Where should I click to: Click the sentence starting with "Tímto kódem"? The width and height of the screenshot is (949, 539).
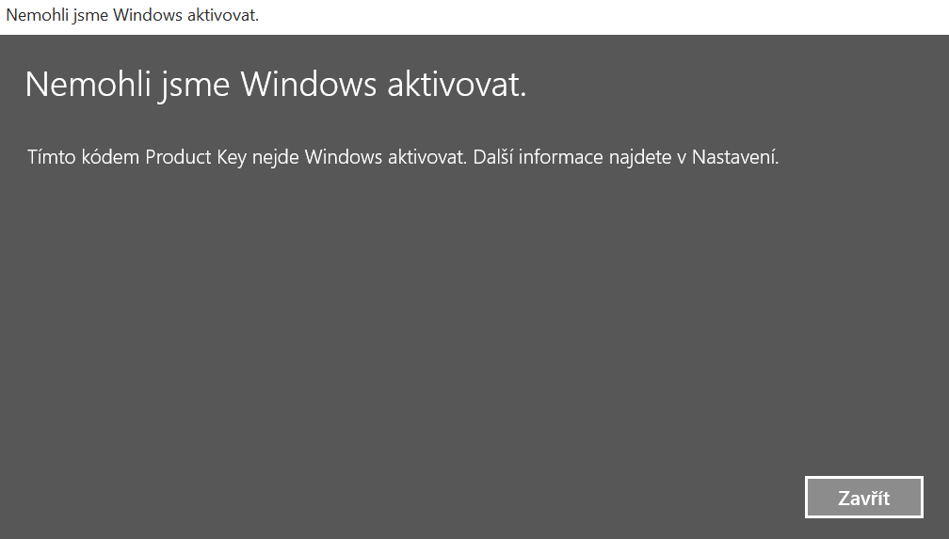247,157
